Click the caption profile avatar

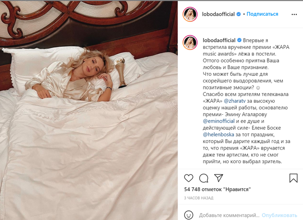pyautogui.click(x=190, y=42)
